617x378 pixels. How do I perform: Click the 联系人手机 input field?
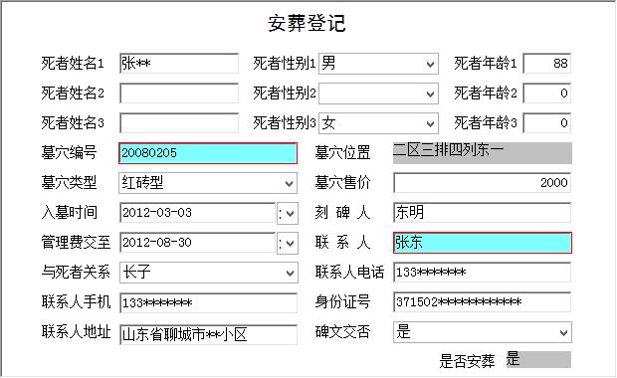coord(209,302)
